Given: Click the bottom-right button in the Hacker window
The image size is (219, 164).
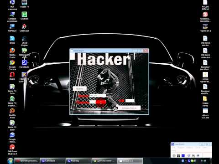Looking at the screenshot, I should [129, 108].
